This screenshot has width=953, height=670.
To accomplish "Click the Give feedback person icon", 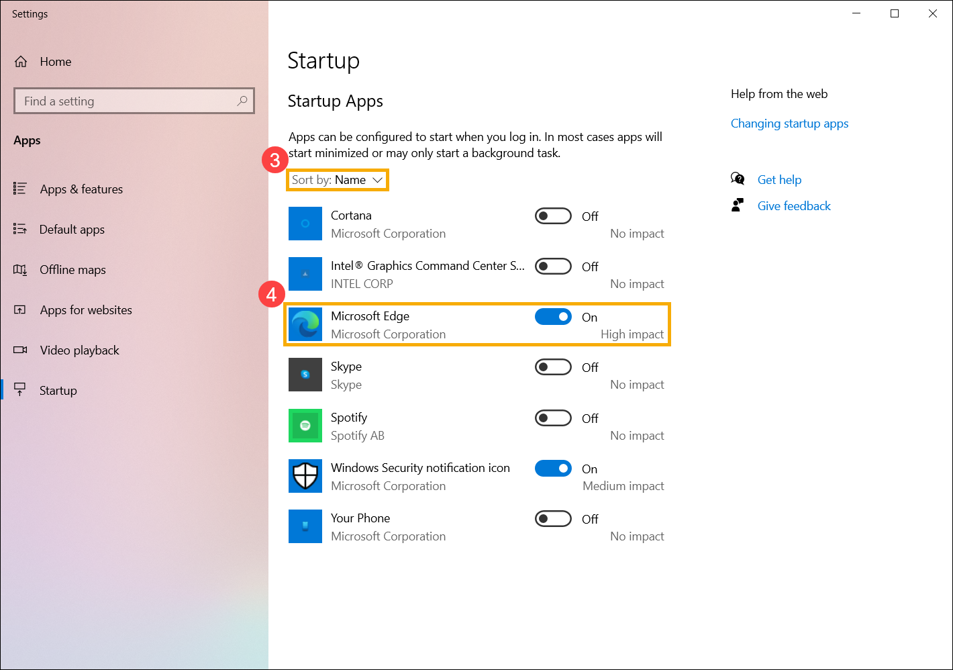I will pyautogui.click(x=738, y=205).
